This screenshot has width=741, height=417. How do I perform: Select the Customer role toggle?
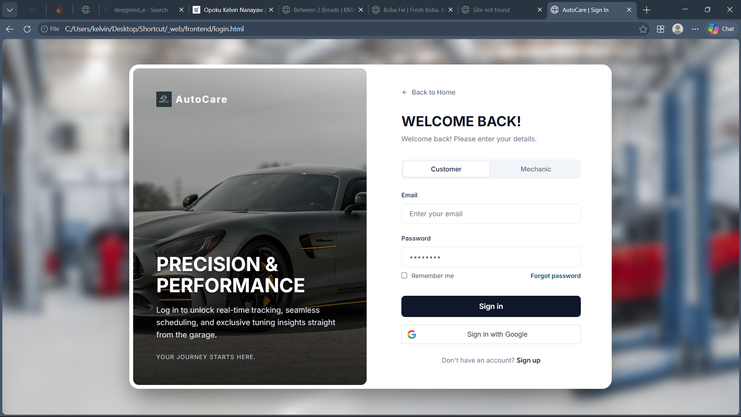[446, 169]
